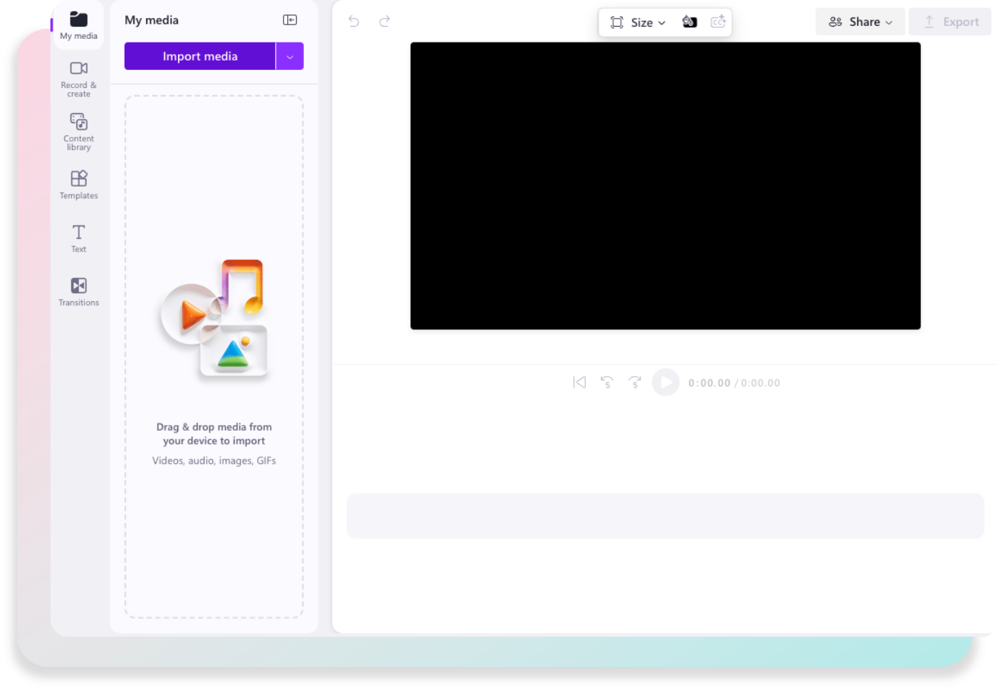Open the Size dropdown
The width and height of the screenshot is (998, 690).
click(647, 22)
